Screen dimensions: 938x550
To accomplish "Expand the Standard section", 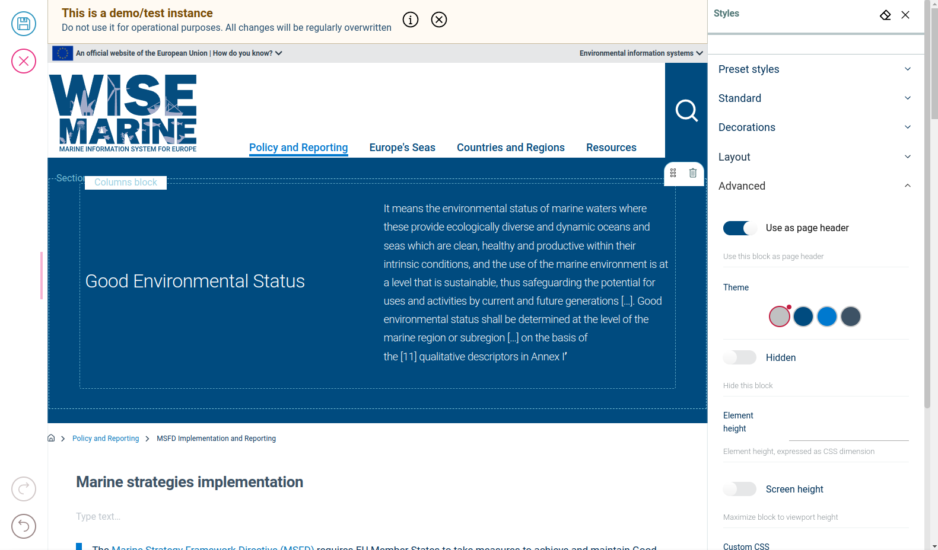I will (x=815, y=98).
